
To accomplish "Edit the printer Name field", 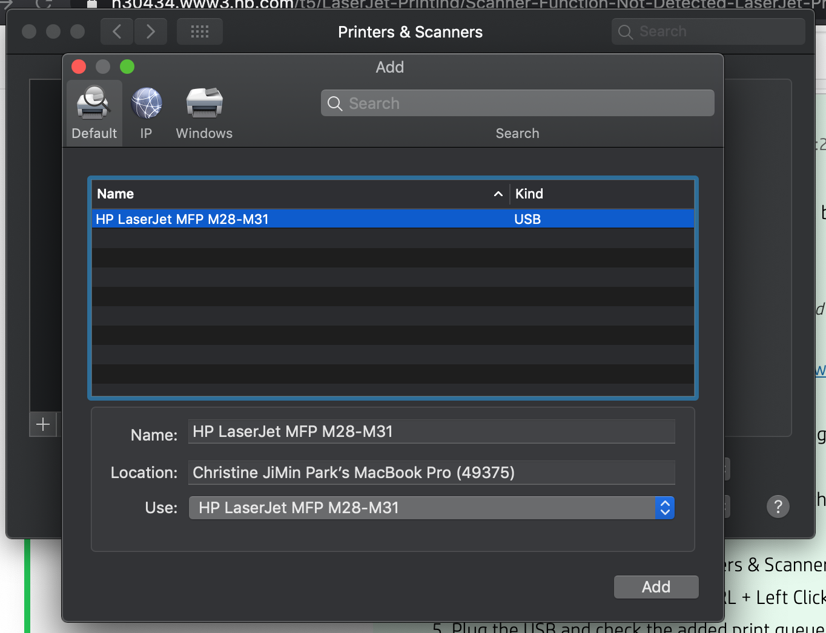I will click(431, 431).
